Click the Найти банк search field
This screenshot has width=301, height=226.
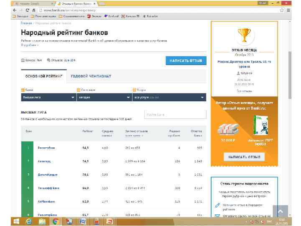point(175,115)
